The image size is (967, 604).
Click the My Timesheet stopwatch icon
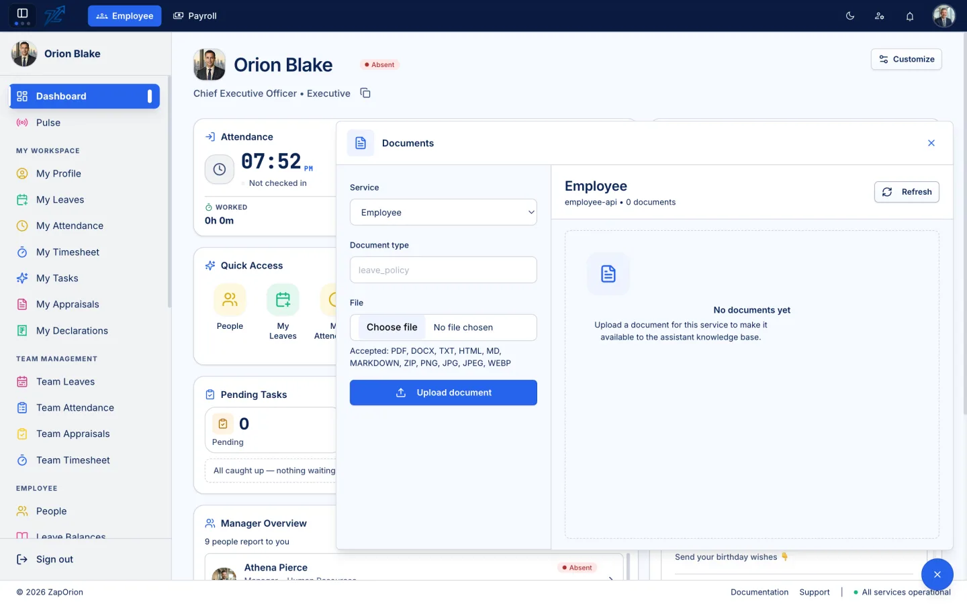coord(22,252)
